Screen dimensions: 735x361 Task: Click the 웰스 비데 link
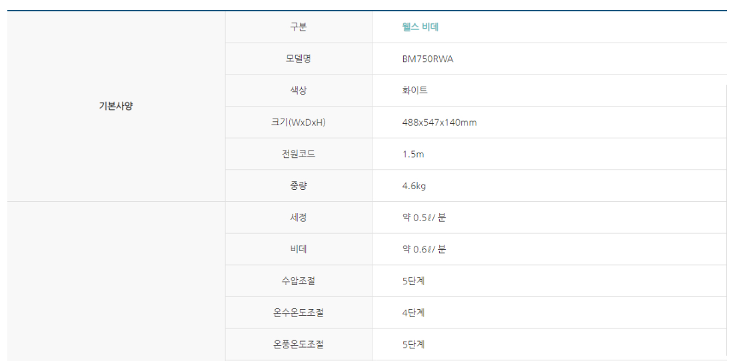420,27
